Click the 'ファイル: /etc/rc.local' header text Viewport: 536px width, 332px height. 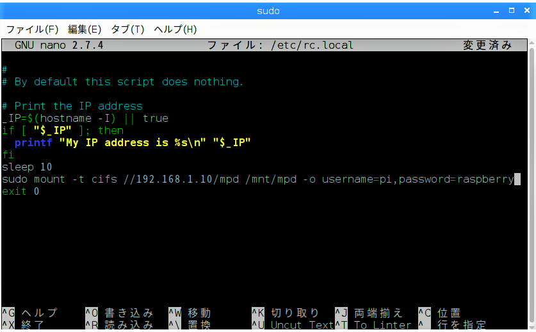click(280, 45)
